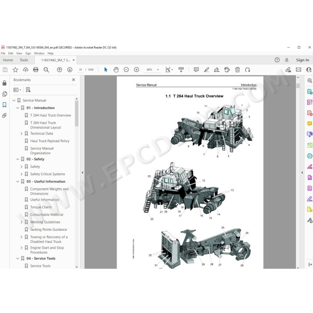Open the Help question mark icon

click(x=277, y=60)
